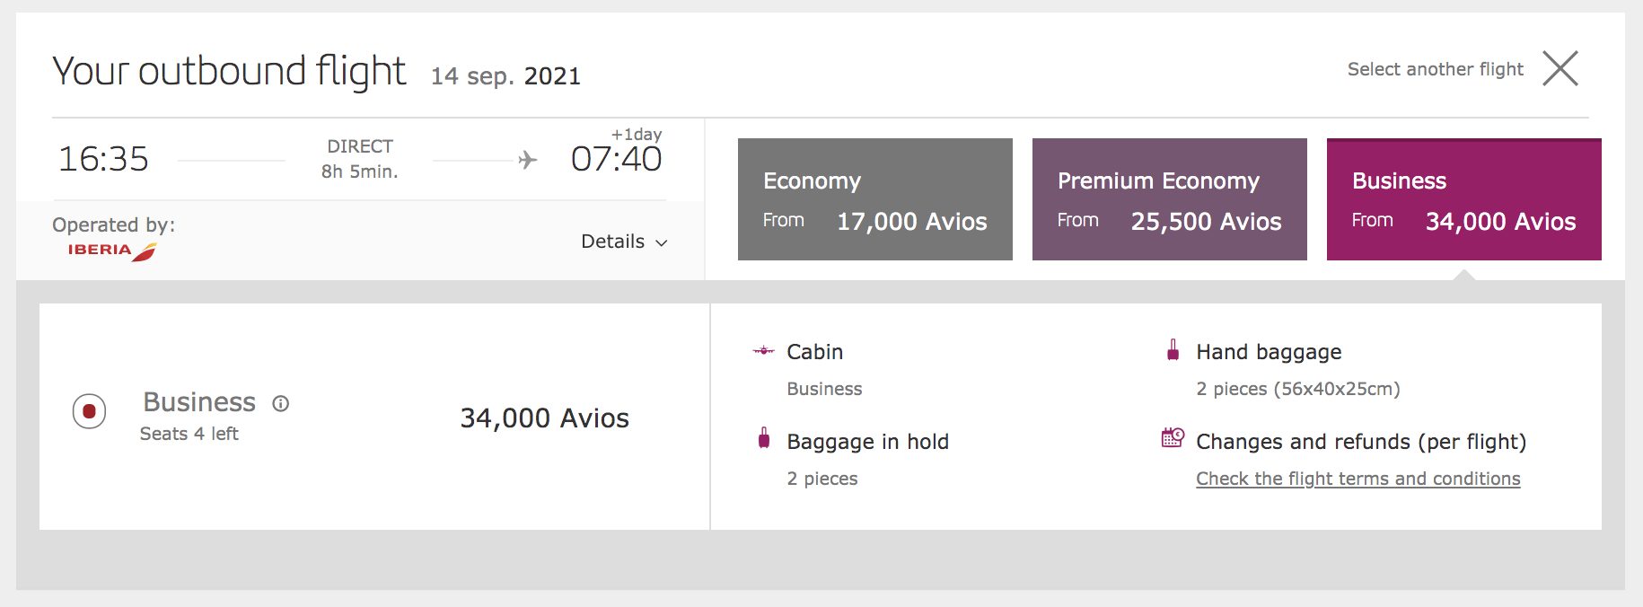Click the Baggage in hold suitcase icon
The image size is (1643, 607).
764,438
